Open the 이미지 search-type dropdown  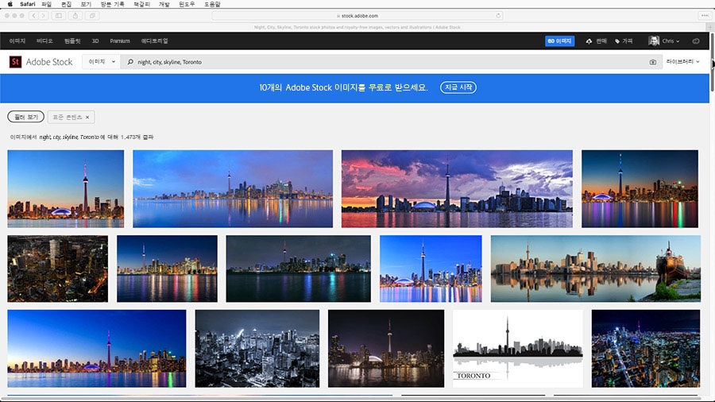(x=101, y=61)
